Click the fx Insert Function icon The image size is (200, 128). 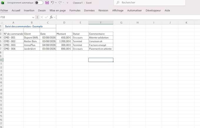tap(51, 17)
